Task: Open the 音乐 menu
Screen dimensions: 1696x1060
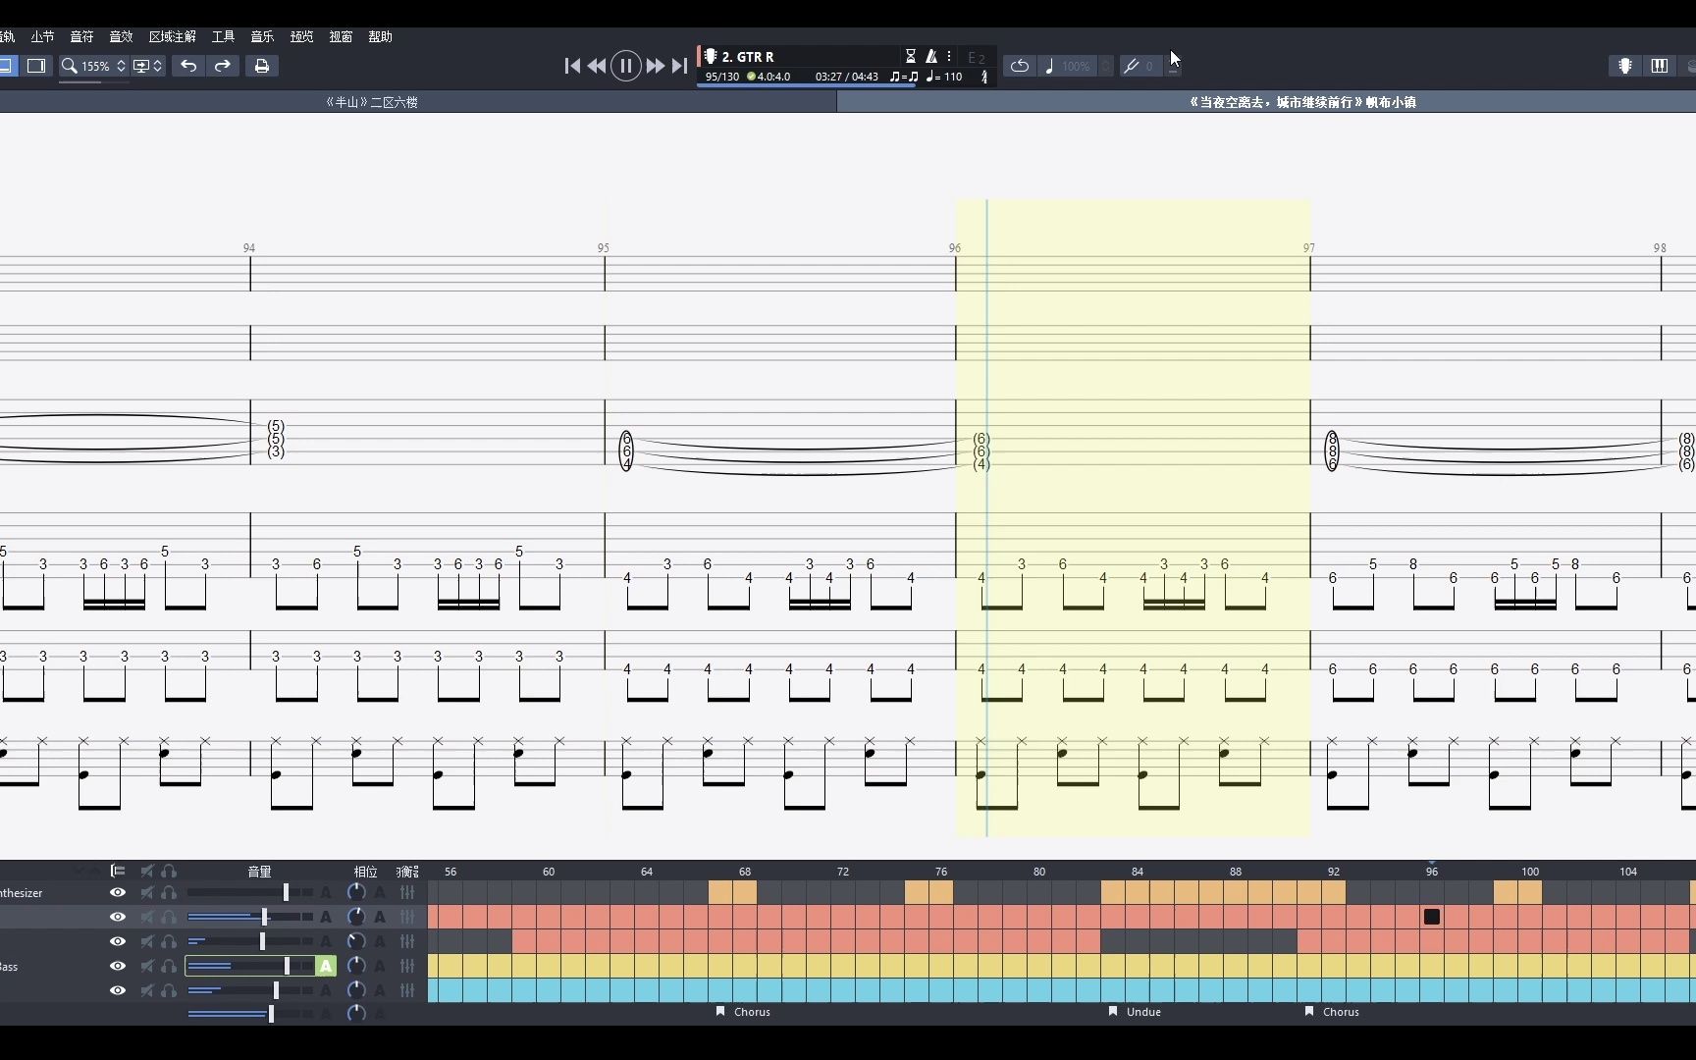Action: 262,36
